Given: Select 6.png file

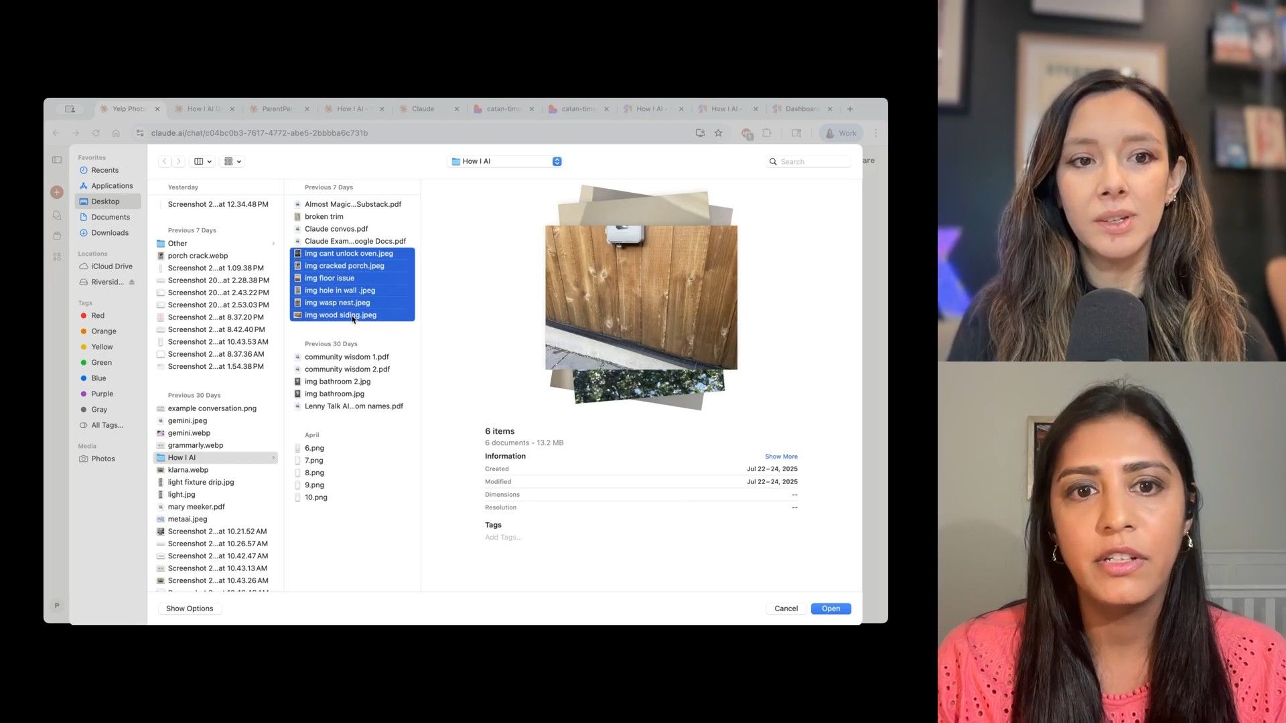Looking at the screenshot, I should 314,449.
